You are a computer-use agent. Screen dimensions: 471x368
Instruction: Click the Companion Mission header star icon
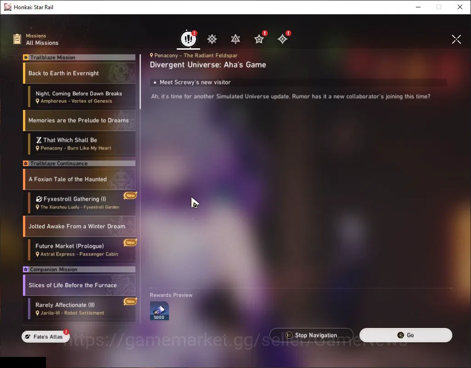click(26, 269)
